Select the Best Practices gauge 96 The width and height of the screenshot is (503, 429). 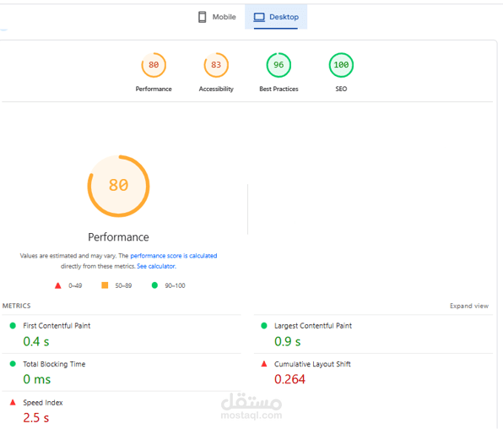click(279, 65)
